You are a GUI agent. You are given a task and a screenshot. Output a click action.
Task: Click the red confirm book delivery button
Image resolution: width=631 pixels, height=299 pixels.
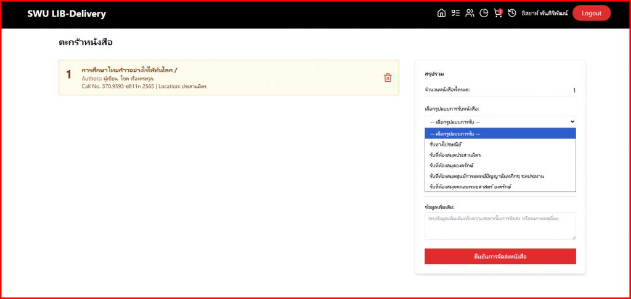point(500,257)
